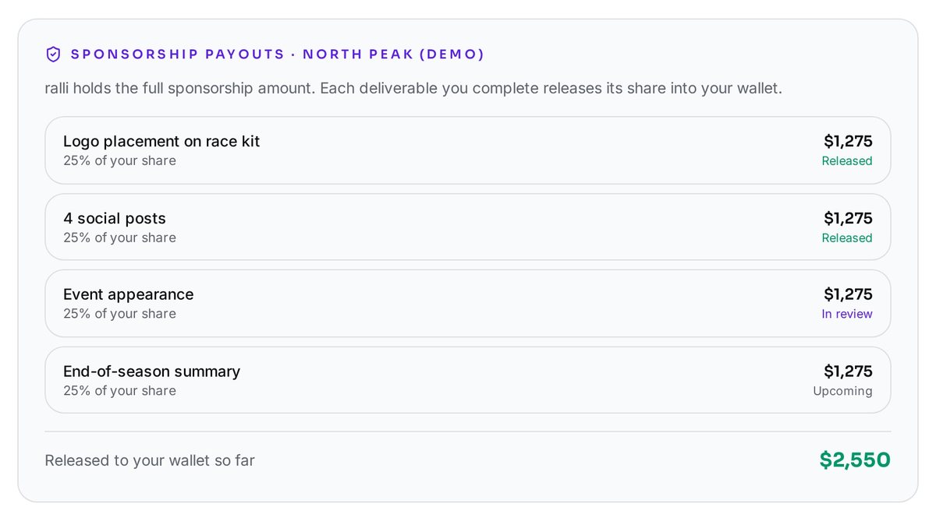Click the shield icon beside Sponsorship Payouts
The width and height of the screenshot is (936, 521).
tap(53, 55)
